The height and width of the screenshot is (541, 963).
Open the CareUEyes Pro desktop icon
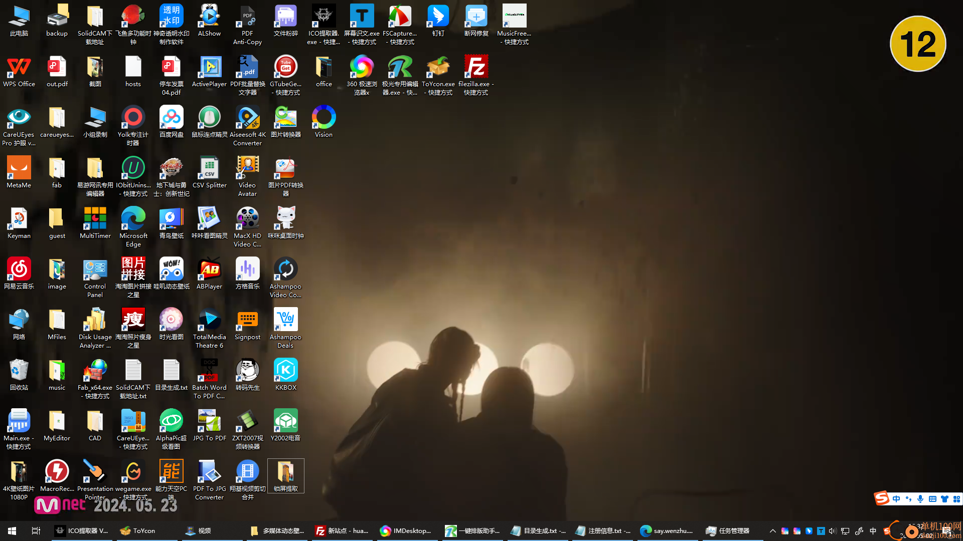[19, 126]
